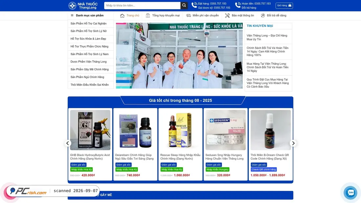The height and width of the screenshot is (203, 361).
Task: Click Check QR chính hãng tag on B-Dream
Action: [x=264, y=170]
